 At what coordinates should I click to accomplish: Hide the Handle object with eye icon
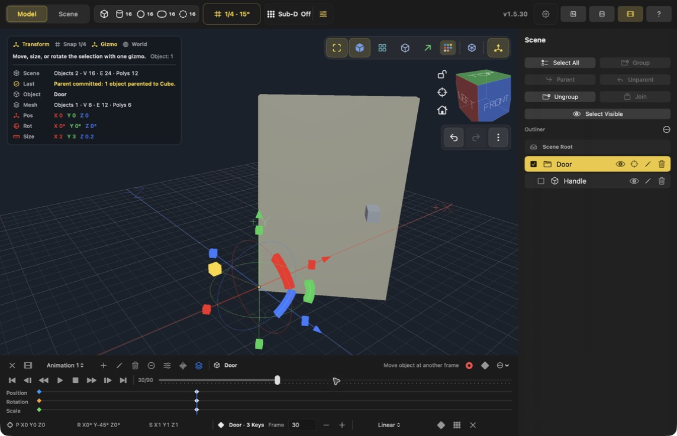[x=634, y=181]
